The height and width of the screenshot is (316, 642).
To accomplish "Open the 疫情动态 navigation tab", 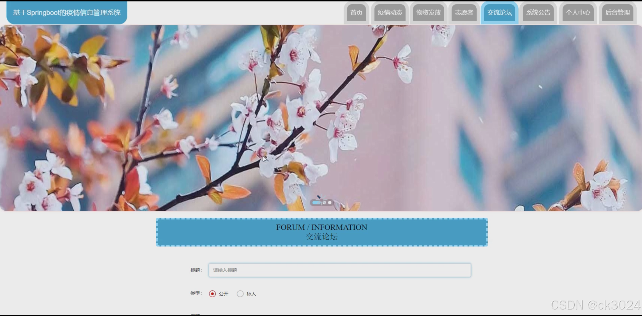I will pos(390,13).
